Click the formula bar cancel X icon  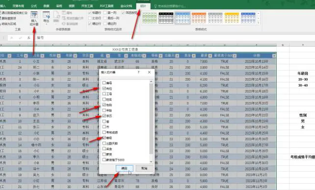(11, 38)
